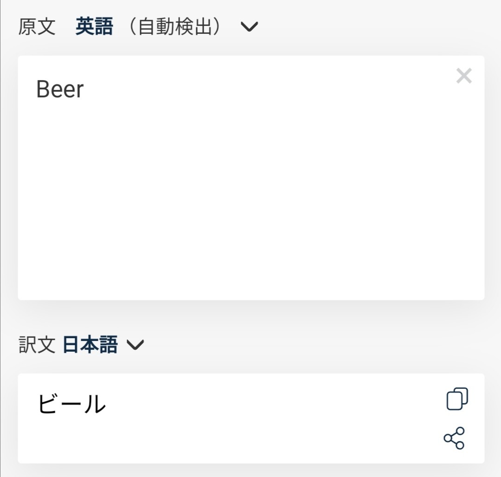The width and height of the screenshot is (501, 477).
Task: Hit the gray X in the source box
Action: pyautogui.click(x=464, y=76)
